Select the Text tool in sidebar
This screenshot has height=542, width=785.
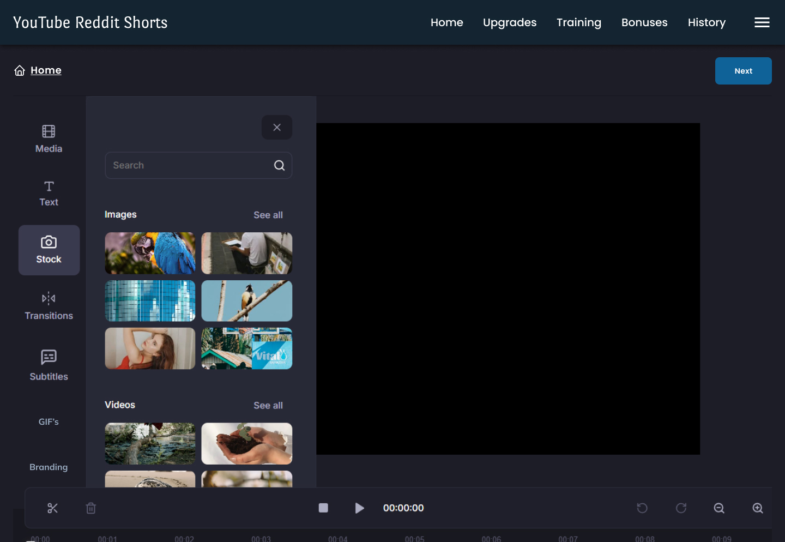pyautogui.click(x=49, y=194)
